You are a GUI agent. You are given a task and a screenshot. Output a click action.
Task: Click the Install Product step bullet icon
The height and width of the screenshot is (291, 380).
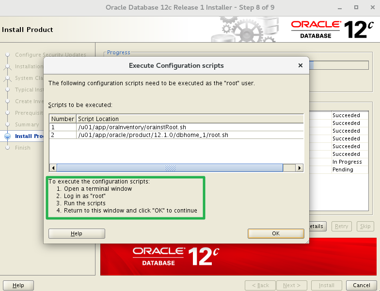click(x=8, y=136)
